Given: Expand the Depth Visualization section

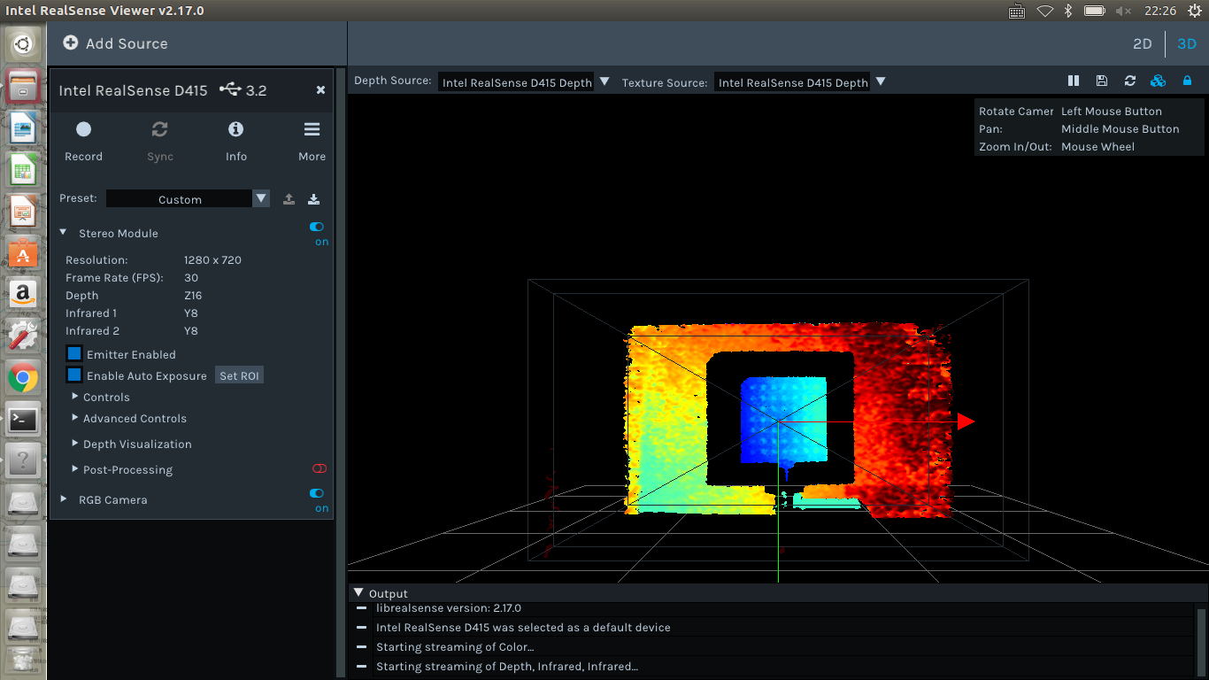Looking at the screenshot, I should 137,444.
